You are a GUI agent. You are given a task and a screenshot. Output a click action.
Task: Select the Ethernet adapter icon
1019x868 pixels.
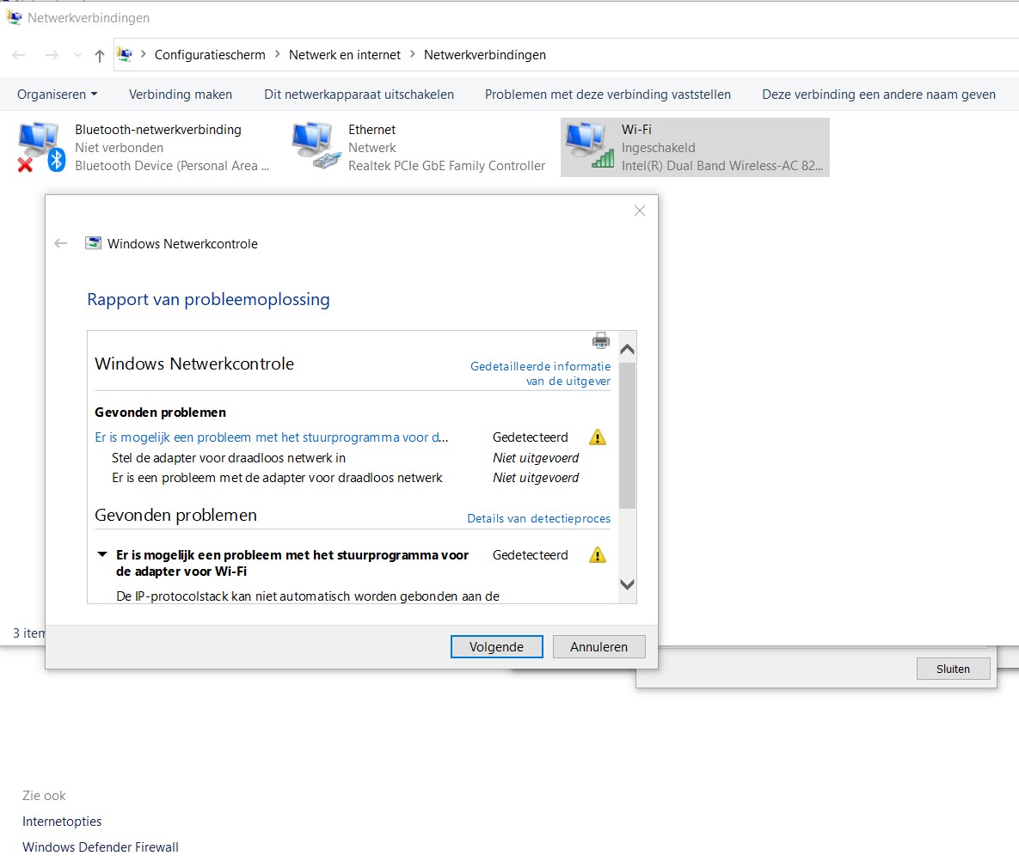pyautogui.click(x=316, y=147)
